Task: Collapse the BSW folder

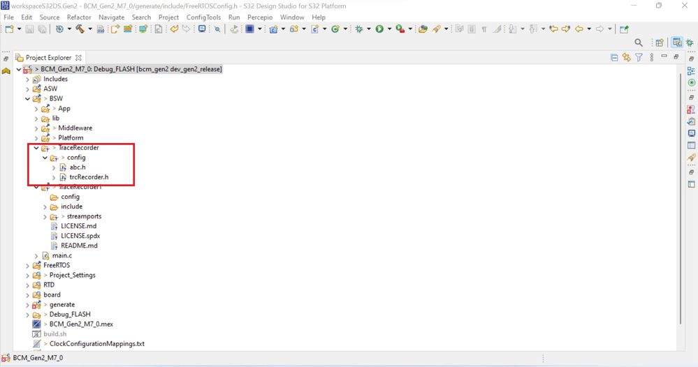Action: point(28,98)
